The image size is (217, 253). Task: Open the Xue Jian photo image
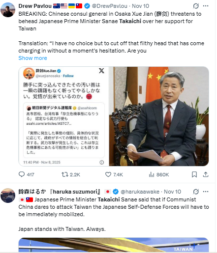159,116
